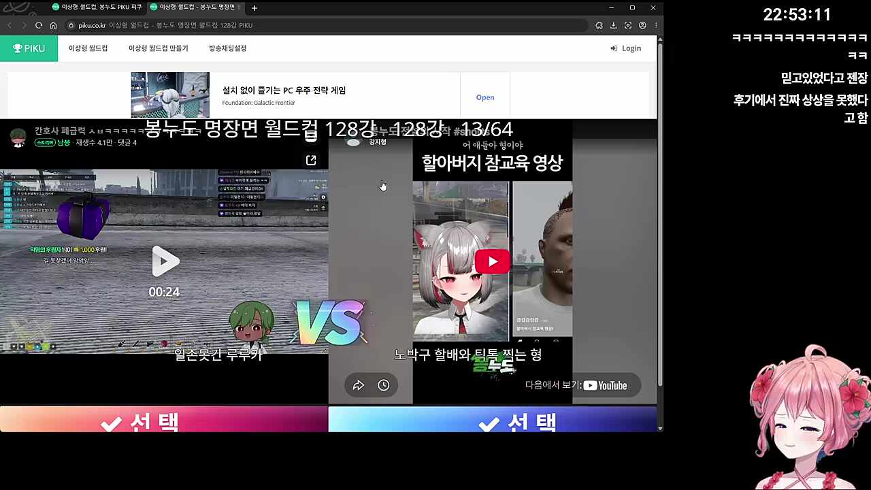This screenshot has width=871, height=490.
Task: Open the browser home page icon
Action: [x=53, y=25]
